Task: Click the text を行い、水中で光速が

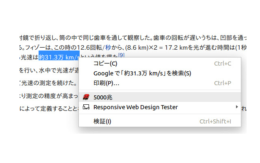Action: [47, 70]
